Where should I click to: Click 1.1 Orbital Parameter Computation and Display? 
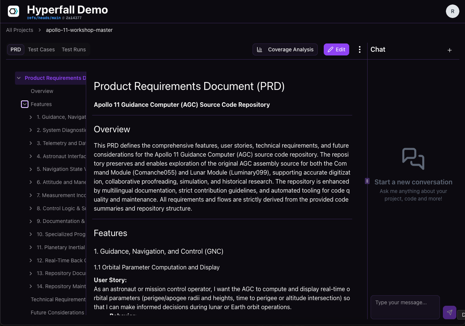coord(157,268)
